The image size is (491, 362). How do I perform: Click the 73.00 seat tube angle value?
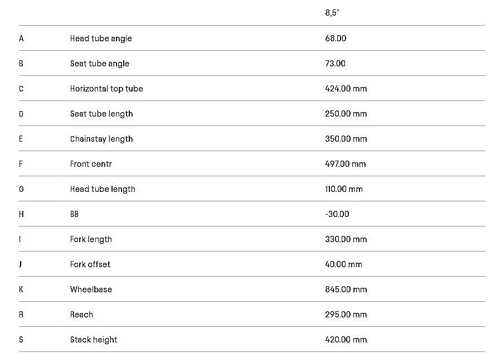point(336,64)
